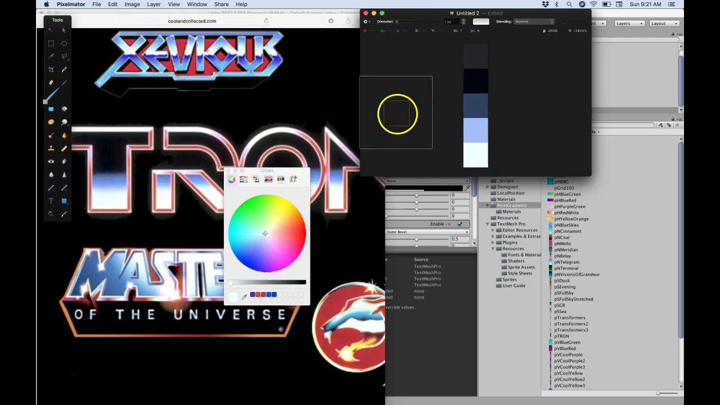Open the image palettes picker mode
This screenshot has height=405, width=720.
click(268, 179)
